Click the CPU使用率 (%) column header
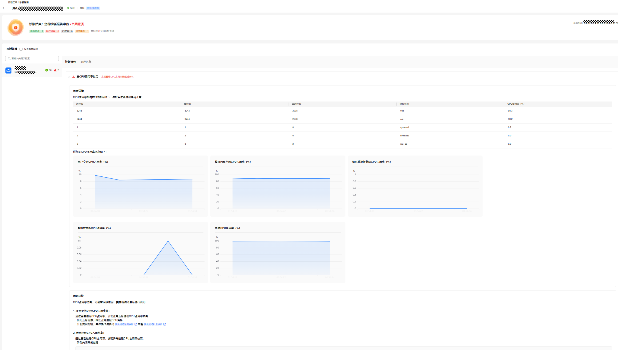Image resolution: width=618 pixels, height=350 pixels. [516, 104]
